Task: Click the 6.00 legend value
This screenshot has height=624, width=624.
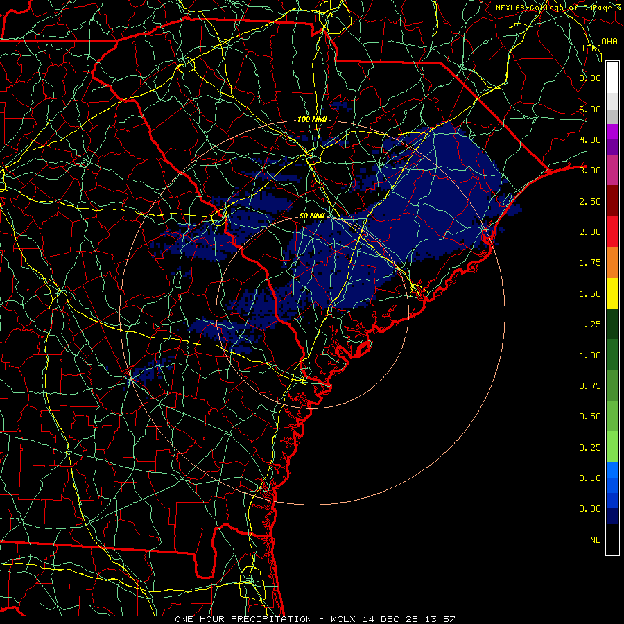Action: point(590,109)
